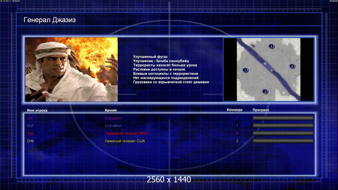
Task: Click start position marker 2 on the minimap
Action: click(x=265, y=92)
